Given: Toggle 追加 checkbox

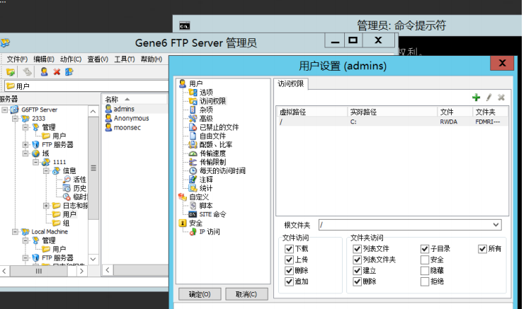Looking at the screenshot, I should pos(289,281).
